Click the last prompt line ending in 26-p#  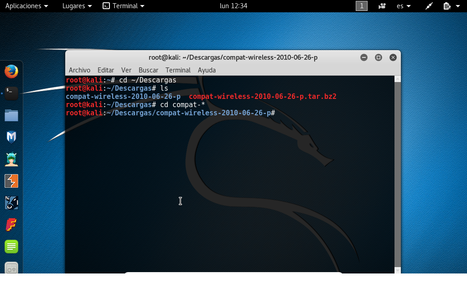pos(171,113)
